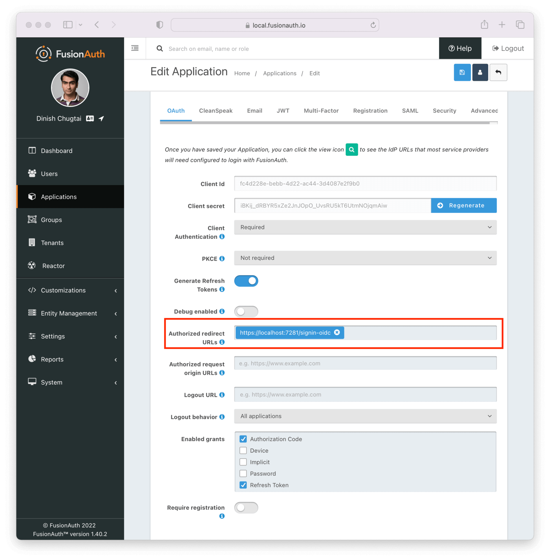
Task: Switch to the JWT tab
Action: [x=283, y=111]
